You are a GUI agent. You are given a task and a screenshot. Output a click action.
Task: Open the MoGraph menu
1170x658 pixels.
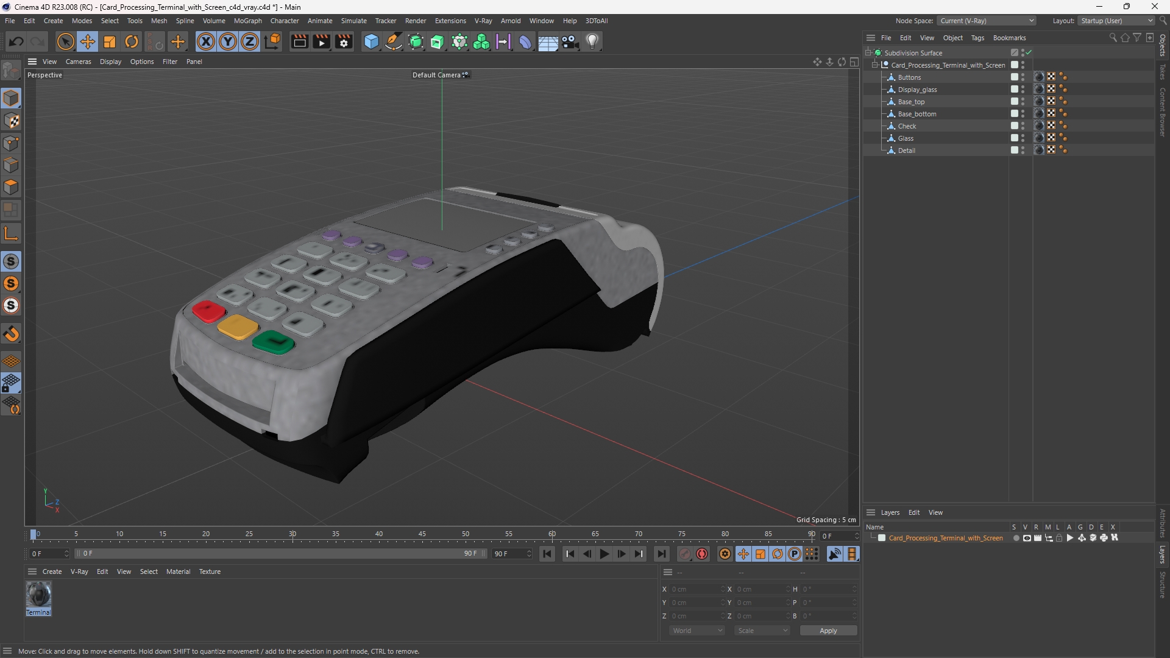[x=247, y=21]
